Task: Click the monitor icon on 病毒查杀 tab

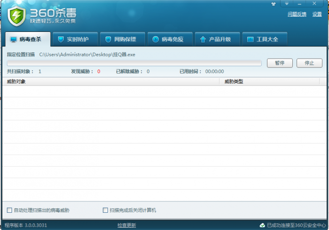Action: (x=14, y=39)
